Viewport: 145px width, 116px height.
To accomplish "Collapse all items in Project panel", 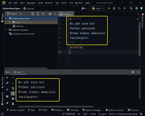I will click(x=43, y=14).
